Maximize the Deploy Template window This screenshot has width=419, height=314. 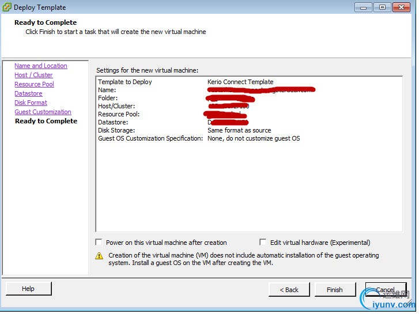click(x=382, y=7)
